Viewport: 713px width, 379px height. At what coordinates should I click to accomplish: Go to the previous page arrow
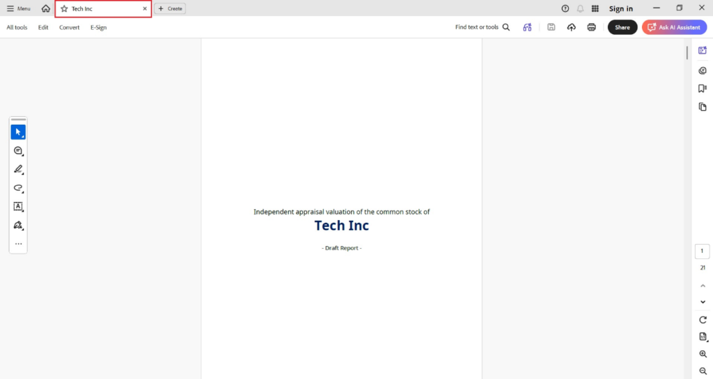click(x=703, y=286)
